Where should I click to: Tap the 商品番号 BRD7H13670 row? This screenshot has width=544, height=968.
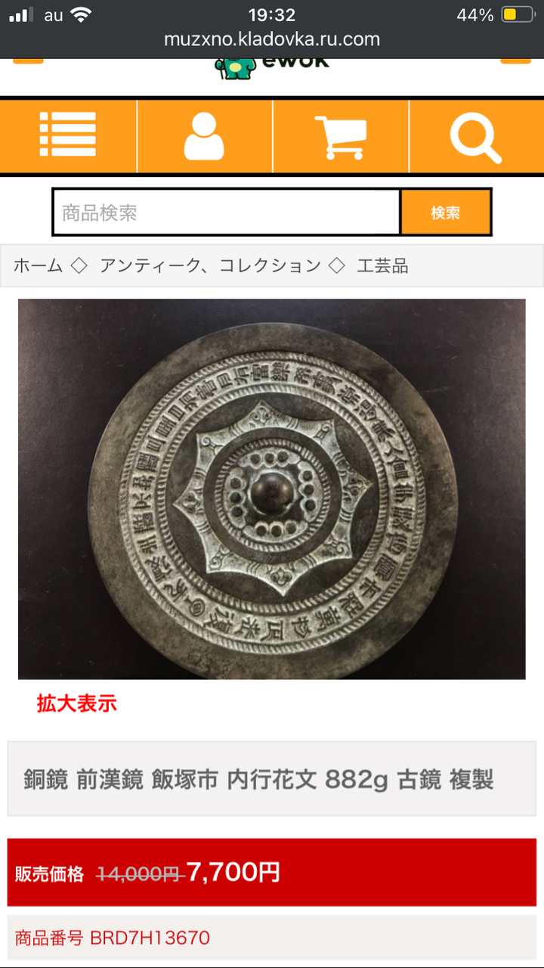272,939
